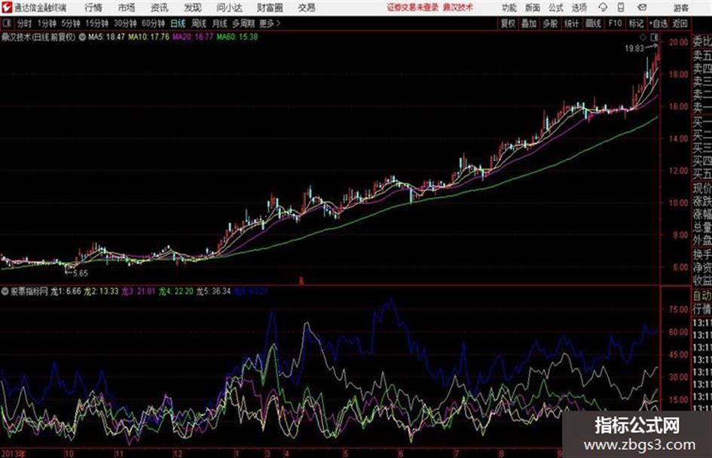This screenshot has width=712, height=458.
Task: Open the 问小达 menu
Action: (229, 8)
